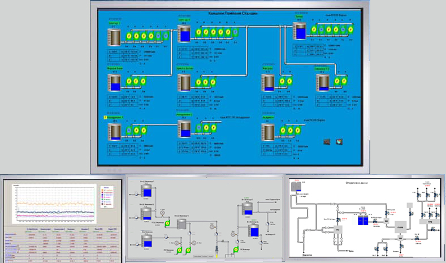The width and height of the screenshot is (446, 263).
Task: Click the Канални Помпени Станции screen title
Action: (233, 14)
